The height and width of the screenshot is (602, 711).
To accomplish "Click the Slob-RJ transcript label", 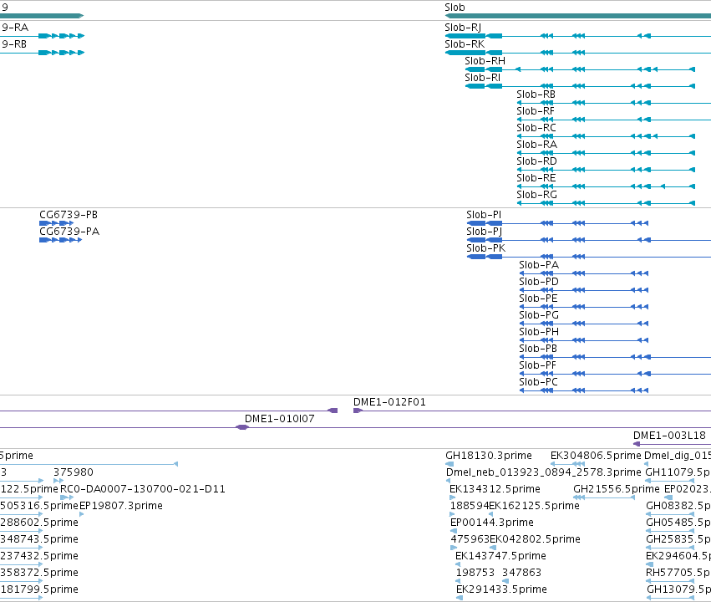I will (x=463, y=28).
